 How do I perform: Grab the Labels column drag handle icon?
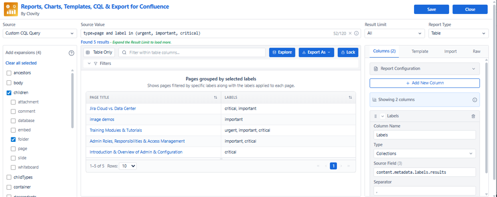376,116
